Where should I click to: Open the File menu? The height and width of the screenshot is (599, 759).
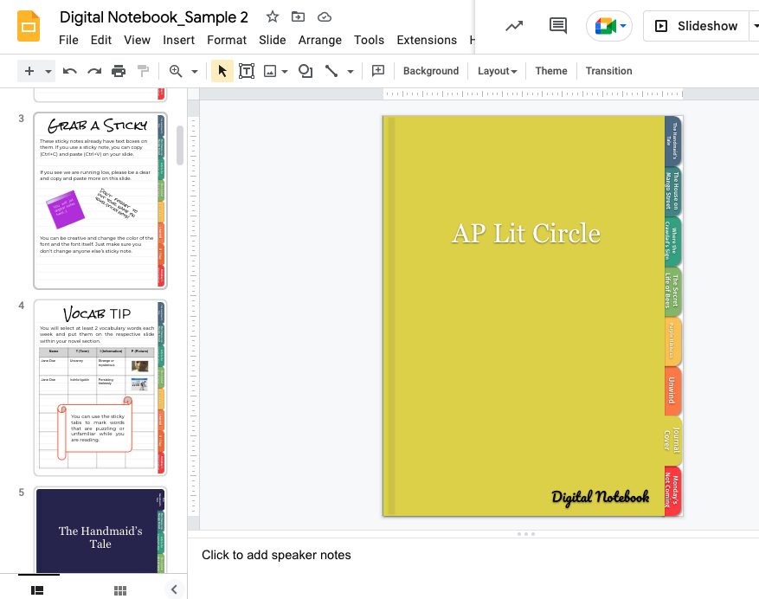pyautogui.click(x=68, y=40)
